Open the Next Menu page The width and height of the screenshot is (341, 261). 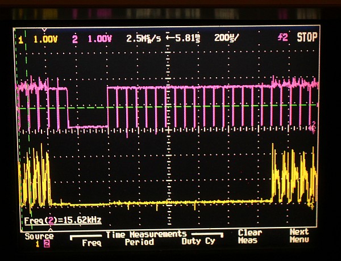[x=298, y=236]
